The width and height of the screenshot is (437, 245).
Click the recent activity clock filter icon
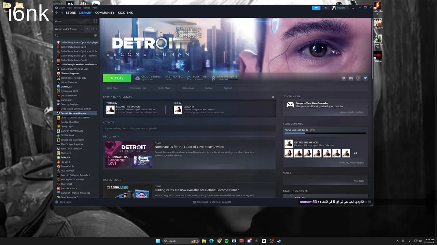point(93,29)
